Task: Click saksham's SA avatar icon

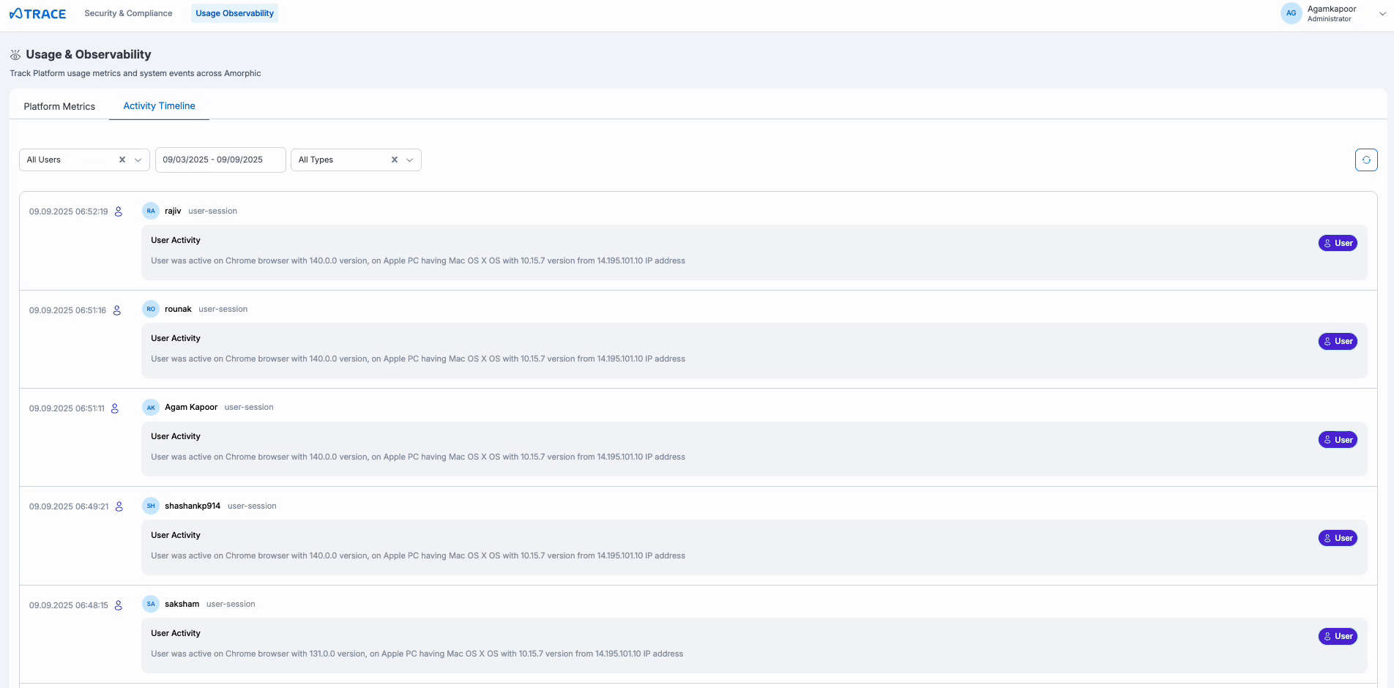Action: (x=150, y=604)
